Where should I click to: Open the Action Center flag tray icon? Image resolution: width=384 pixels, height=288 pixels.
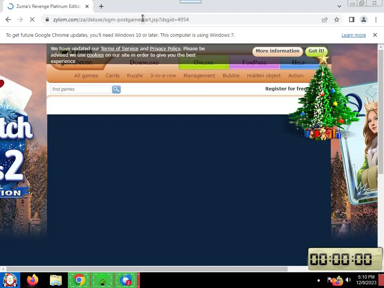coord(330,280)
